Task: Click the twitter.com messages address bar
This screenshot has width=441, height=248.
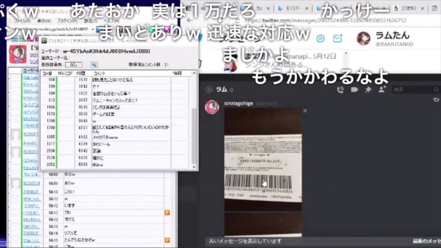Action: click(325, 21)
